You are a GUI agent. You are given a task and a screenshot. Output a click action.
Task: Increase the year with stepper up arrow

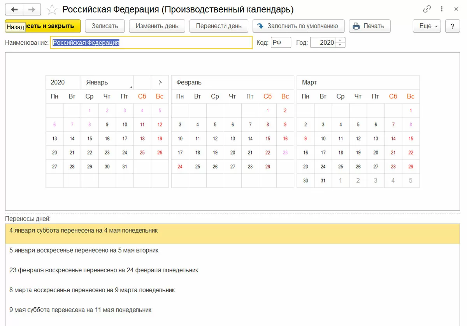(341, 40)
